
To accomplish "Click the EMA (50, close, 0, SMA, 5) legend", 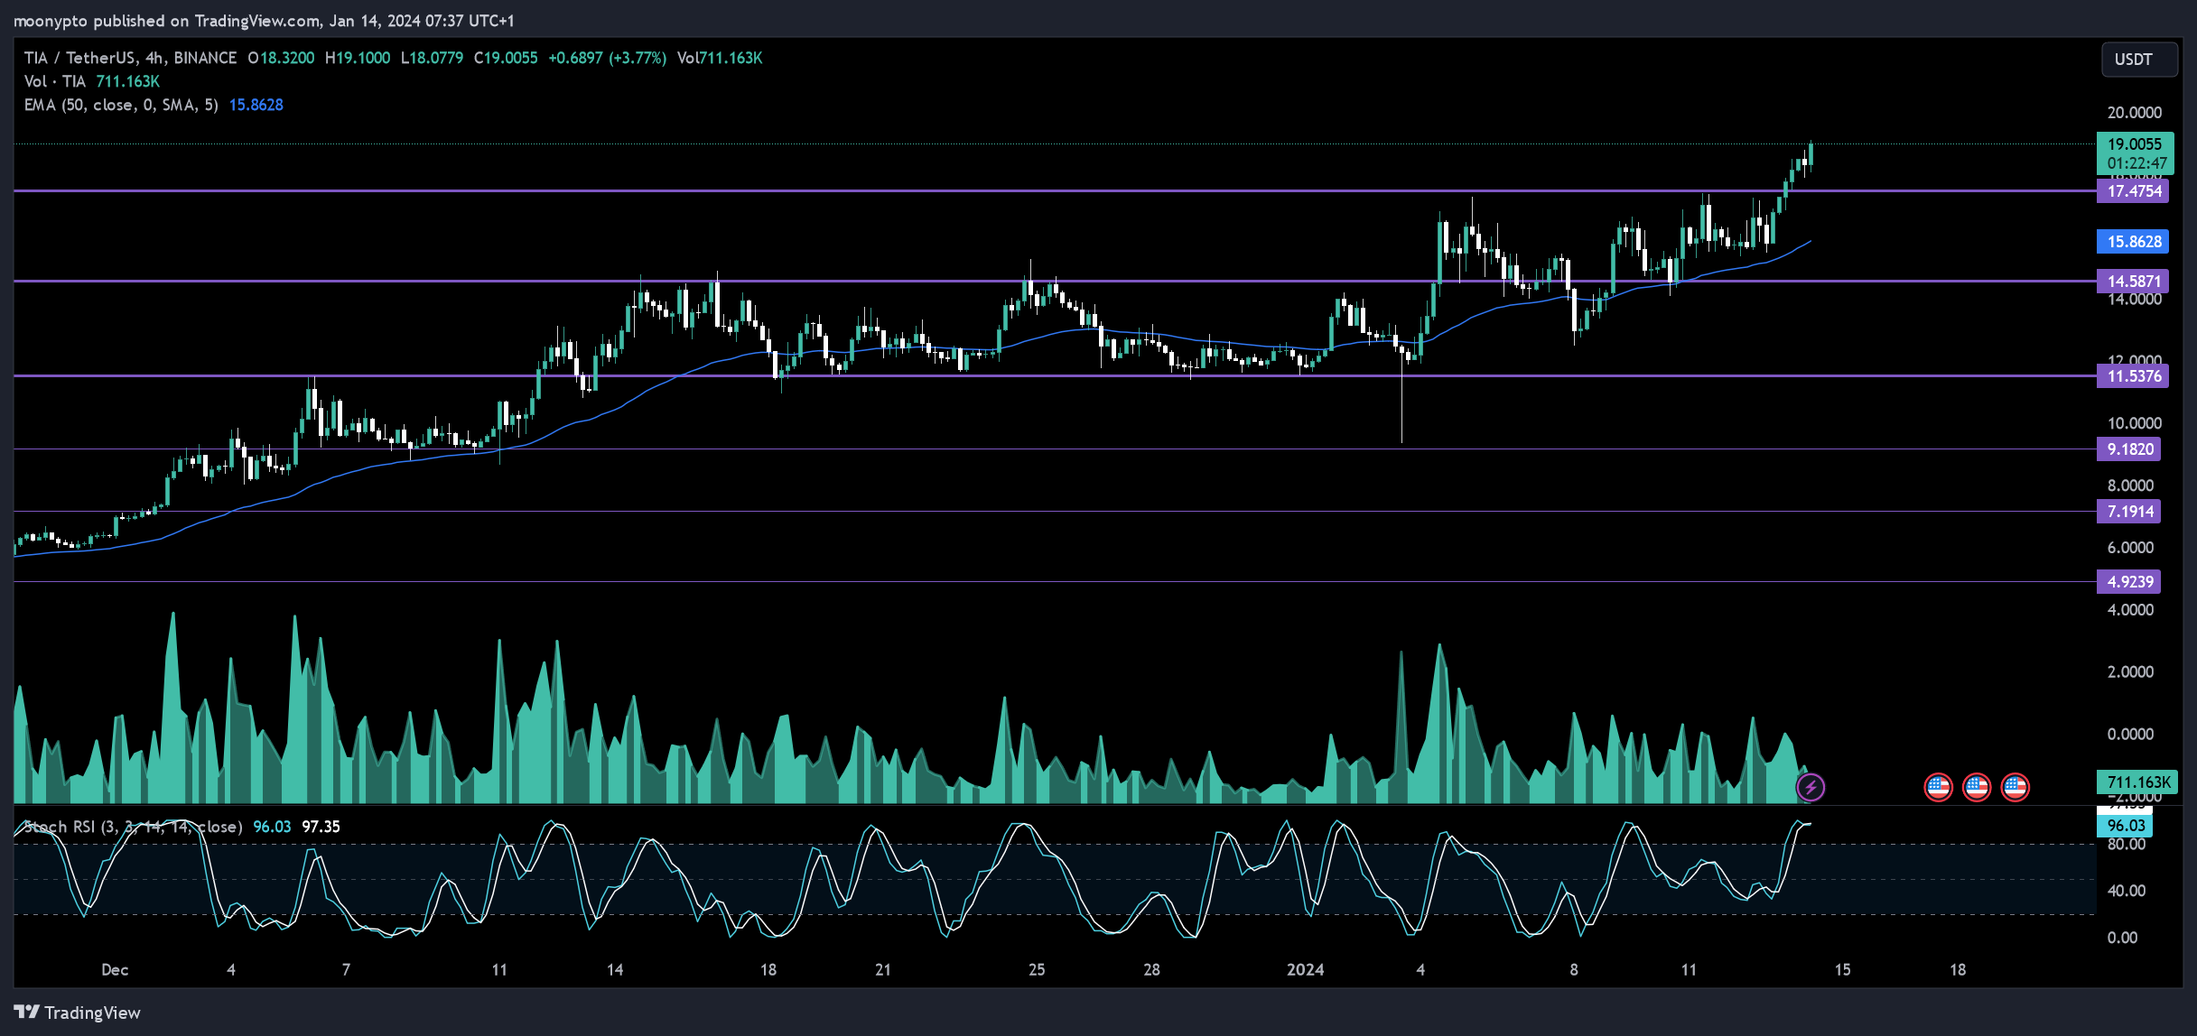I will tap(121, 105).
